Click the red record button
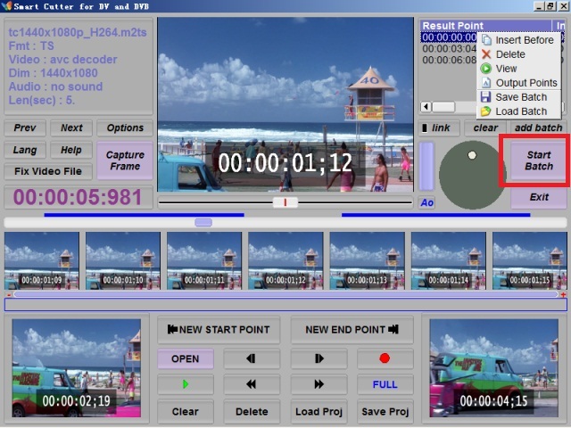The width and height of the screenshot is (571, 428). [385, 358]
